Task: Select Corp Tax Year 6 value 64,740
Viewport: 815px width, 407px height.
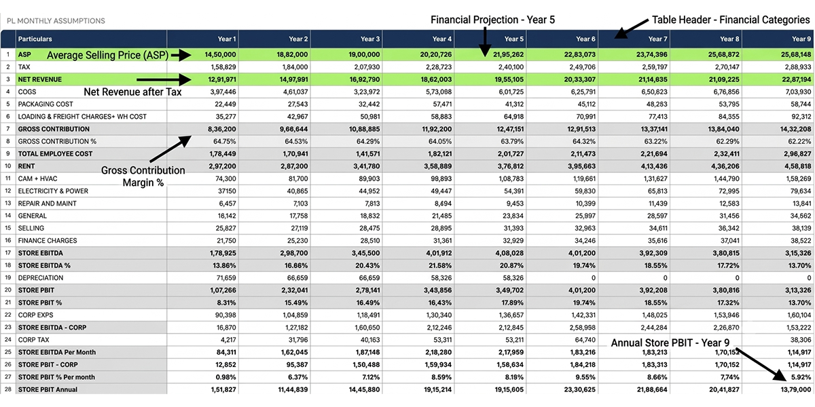Action: 585,340
